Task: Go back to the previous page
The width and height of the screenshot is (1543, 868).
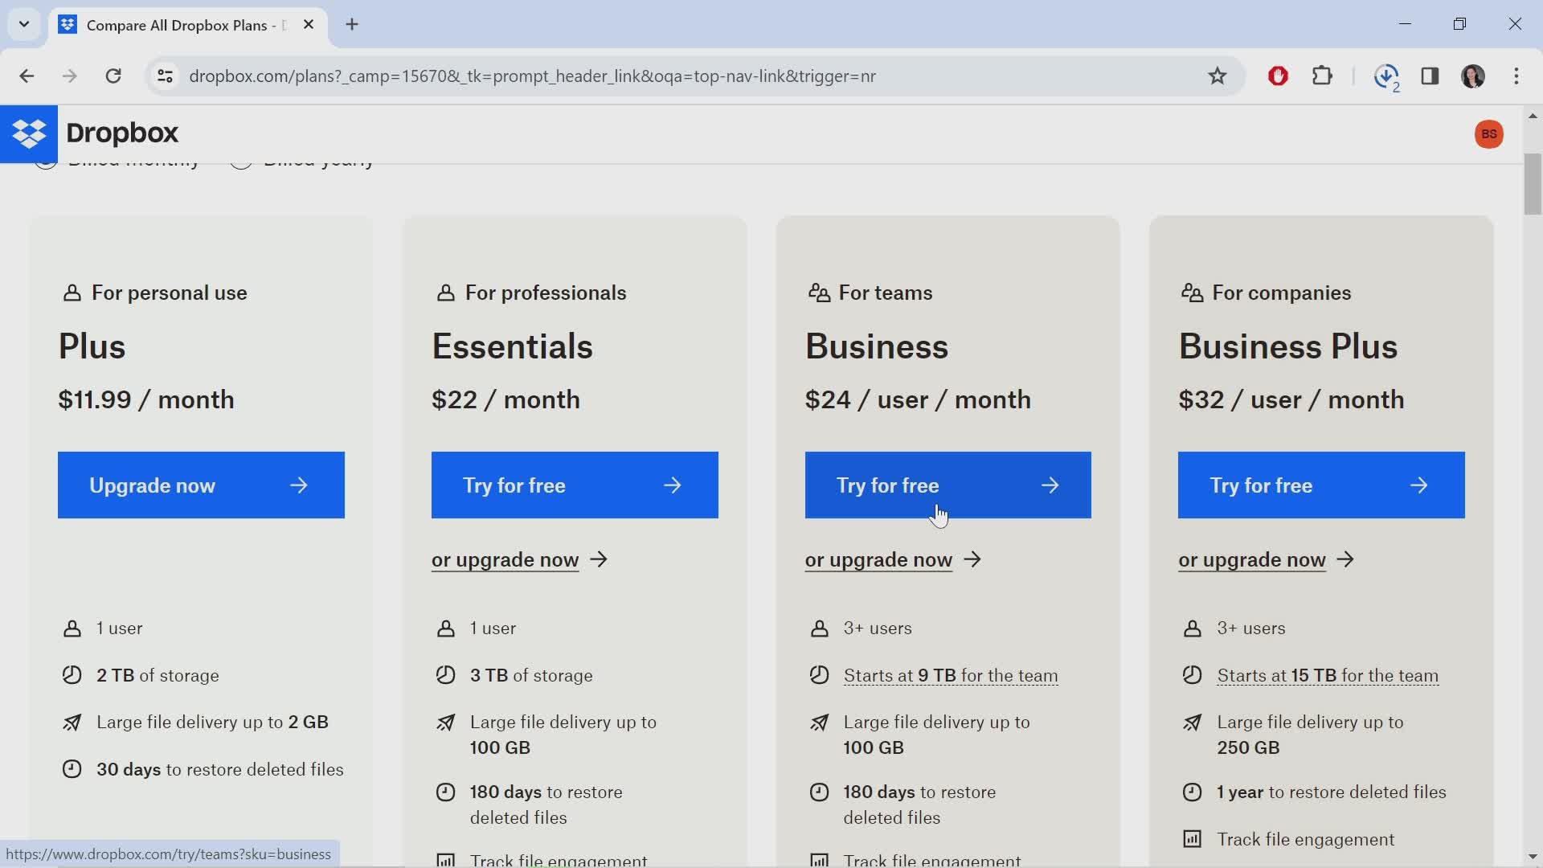Action: pos(27,76)
